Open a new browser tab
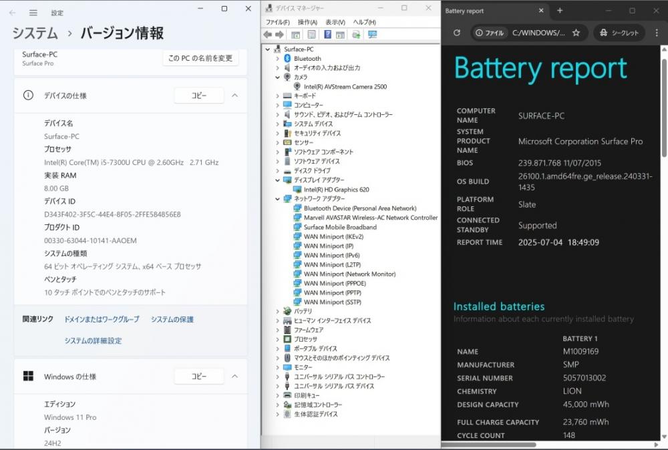 560,11
